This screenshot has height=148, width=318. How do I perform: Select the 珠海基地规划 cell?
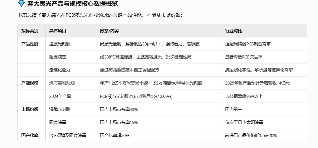(62, 83)
